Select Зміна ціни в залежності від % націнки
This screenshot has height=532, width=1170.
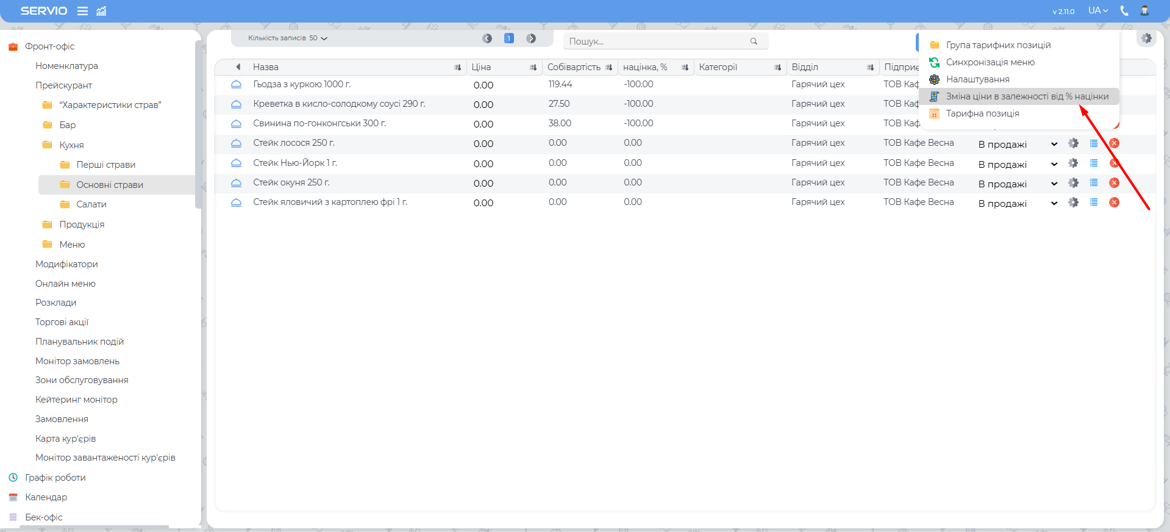pos(1027,96)
